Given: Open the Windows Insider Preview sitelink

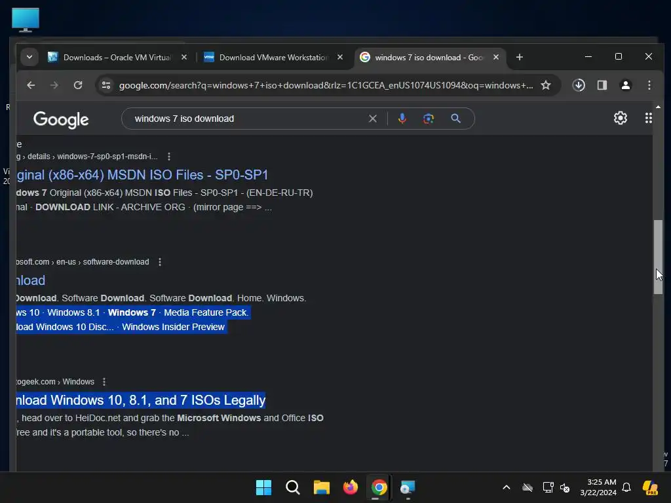Looking at the screenshot, I should 173,327.
